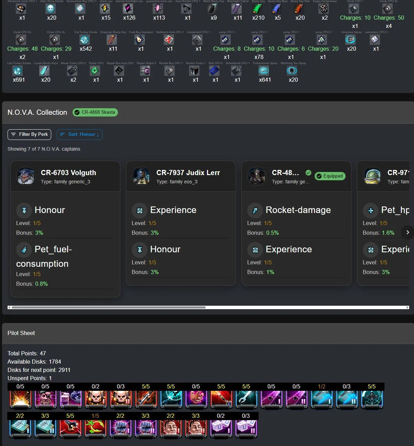Select the eternal-blacklight-cpu item x126
The height and width of the screenshot is (446, 414).
[128, 9]
